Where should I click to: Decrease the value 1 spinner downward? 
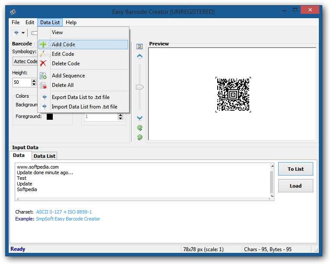(121, 118)
